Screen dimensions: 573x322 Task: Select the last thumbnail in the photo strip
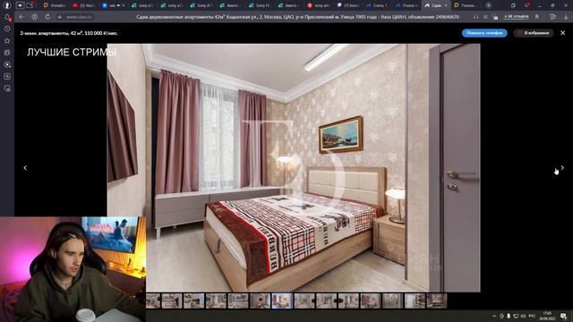pyautogui.click(x=437, y=301)
